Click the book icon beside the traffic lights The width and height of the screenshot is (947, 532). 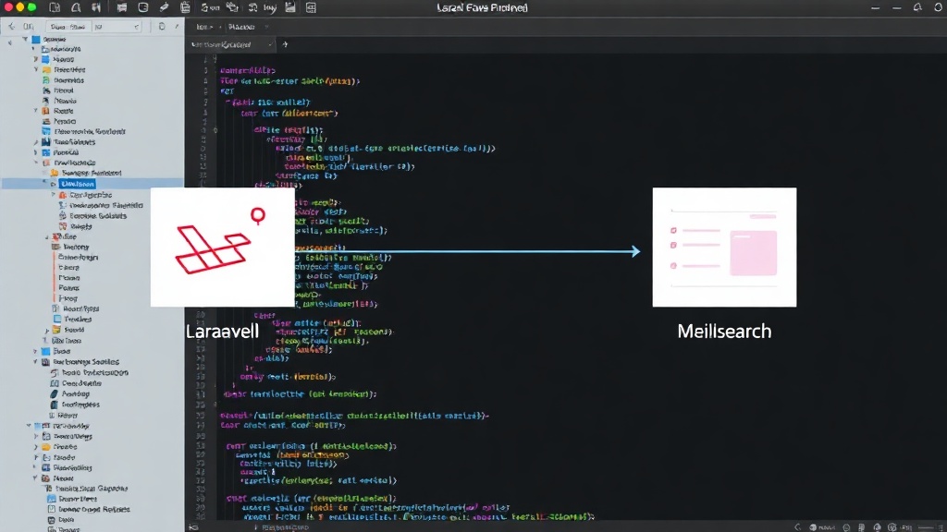(55, 7)
